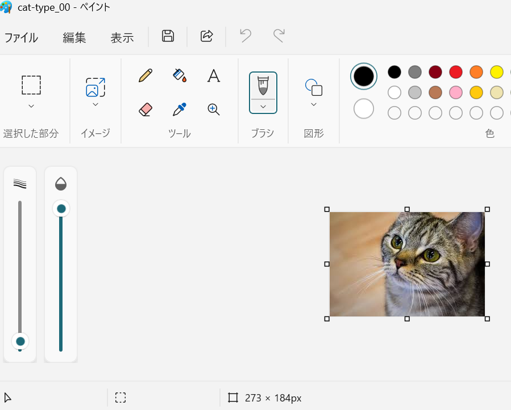Pick the bright red swatch
The height and width of the screenshot is (410, 511).
click(456, 72)
